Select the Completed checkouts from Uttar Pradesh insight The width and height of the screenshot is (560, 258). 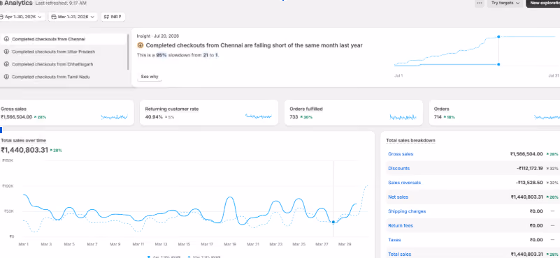point(64,52)
